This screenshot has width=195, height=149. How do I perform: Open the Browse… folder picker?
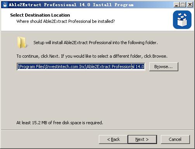pyautogui.click(x=164, y=67)
